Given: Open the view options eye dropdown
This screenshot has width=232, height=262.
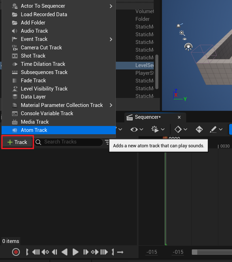Looking at the screenshot, I should point(137,129).
